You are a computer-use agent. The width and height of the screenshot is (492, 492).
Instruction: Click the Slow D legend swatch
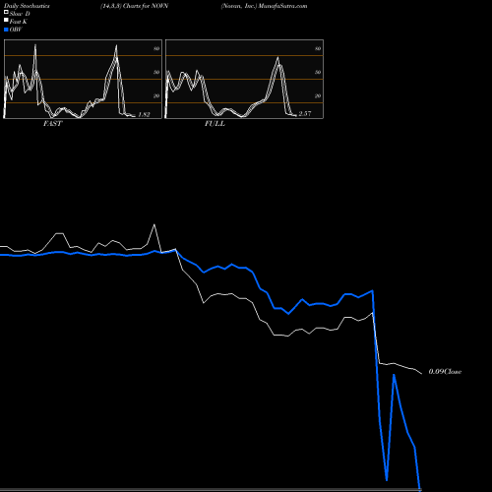(6, 12)
